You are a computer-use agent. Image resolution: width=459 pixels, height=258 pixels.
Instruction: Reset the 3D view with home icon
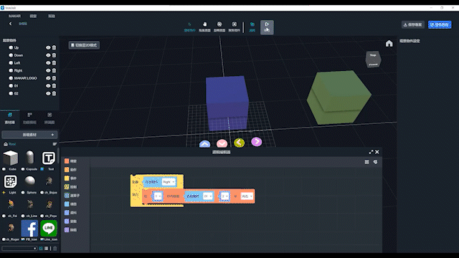click(389, 44)
